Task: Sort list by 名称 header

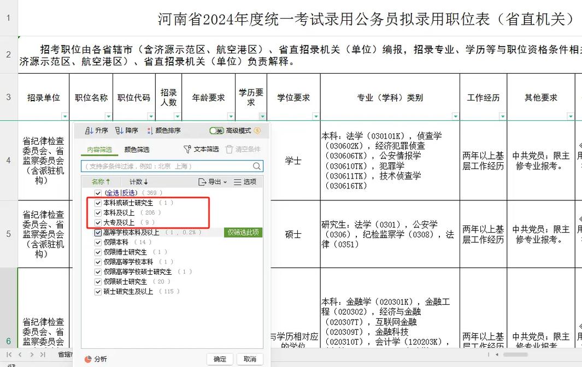Action: pyautogui.click(x=101, y=182)
